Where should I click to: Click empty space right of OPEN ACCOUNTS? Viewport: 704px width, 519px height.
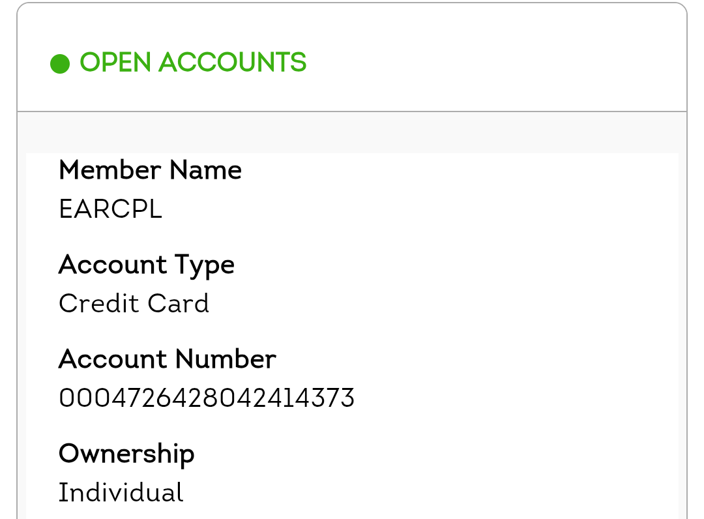coord(495,63)
